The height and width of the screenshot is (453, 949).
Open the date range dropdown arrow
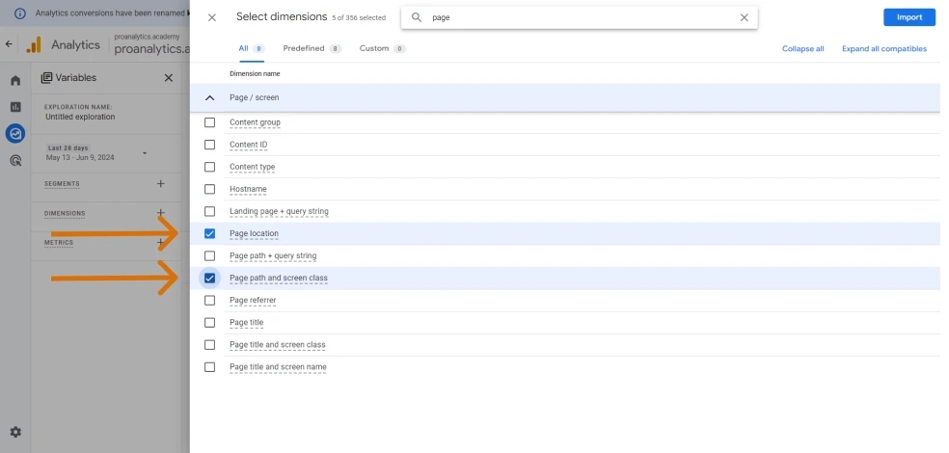145,153
